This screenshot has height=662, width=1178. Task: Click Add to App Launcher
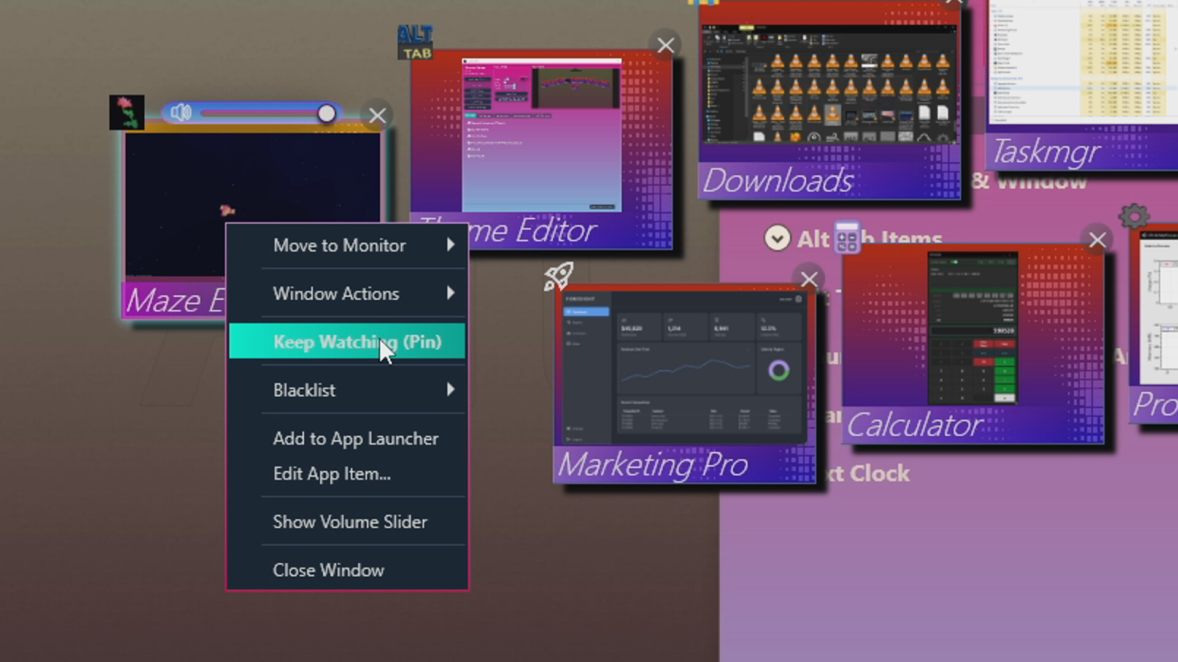click(x=356, y=438)
